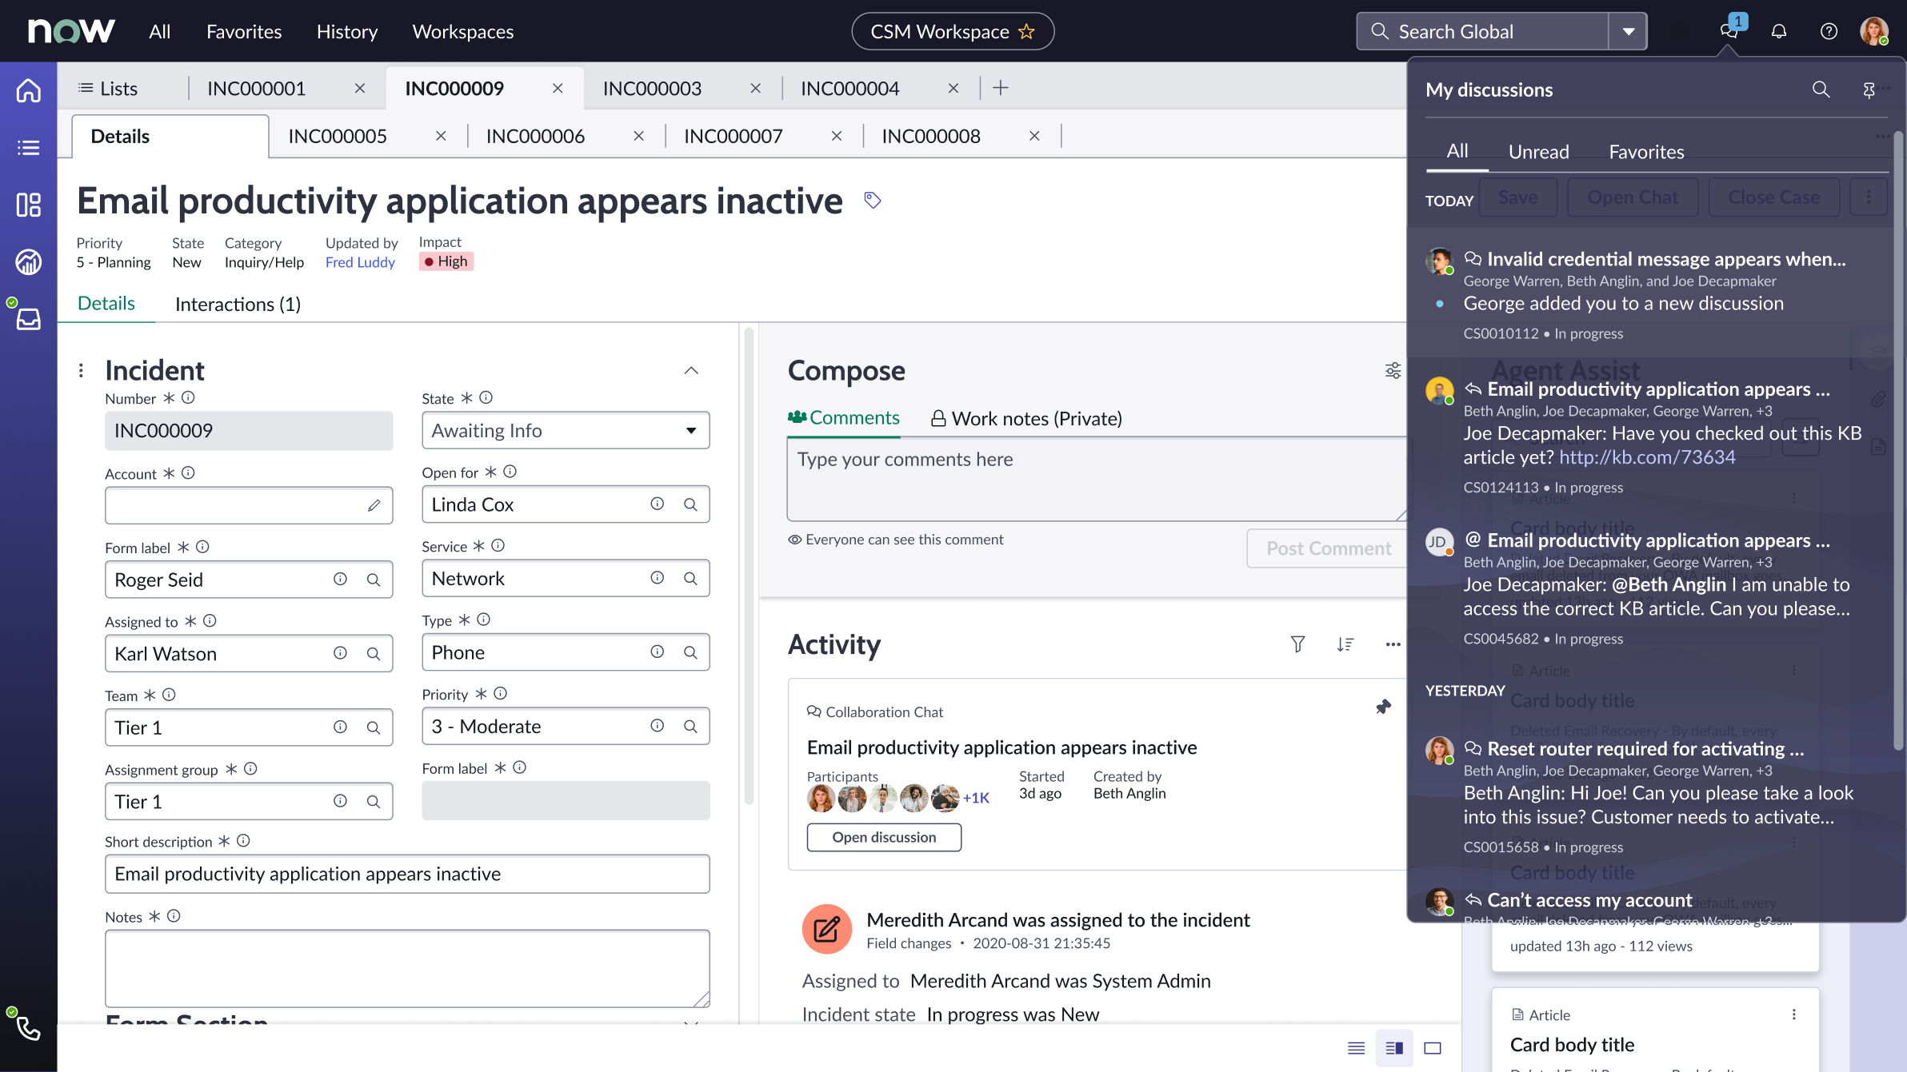Click the home icon in left sidebar
The image size is (1907, 1072).
(29, 90)
